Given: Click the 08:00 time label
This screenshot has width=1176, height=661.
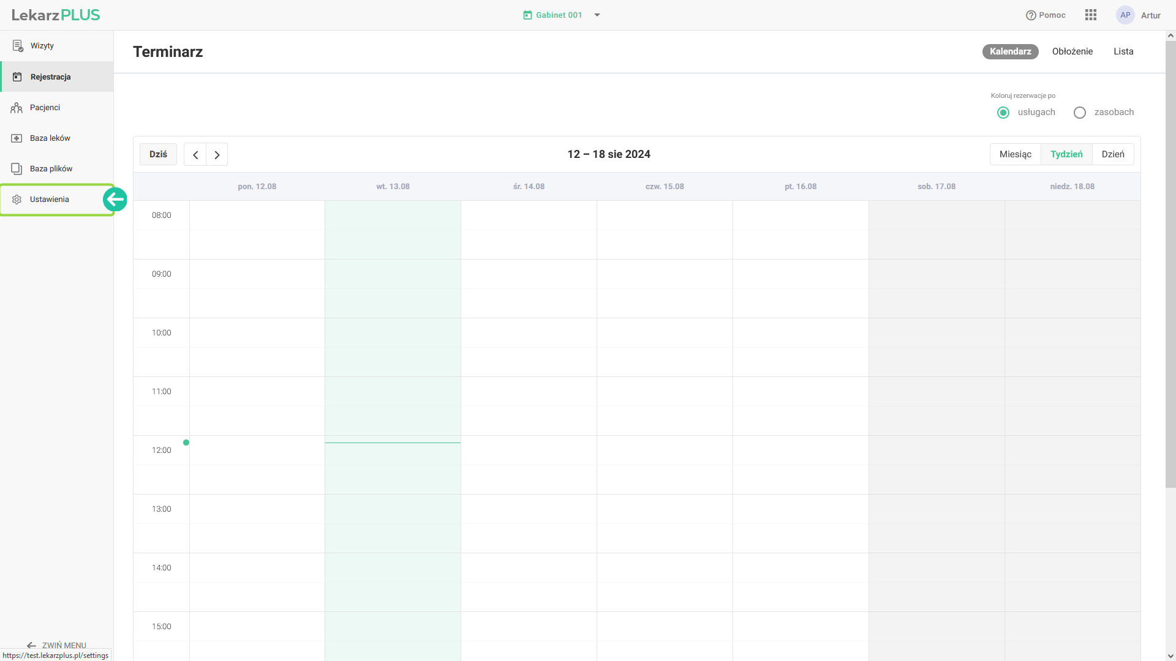Looking at the screenshot, I should [162, 215].
